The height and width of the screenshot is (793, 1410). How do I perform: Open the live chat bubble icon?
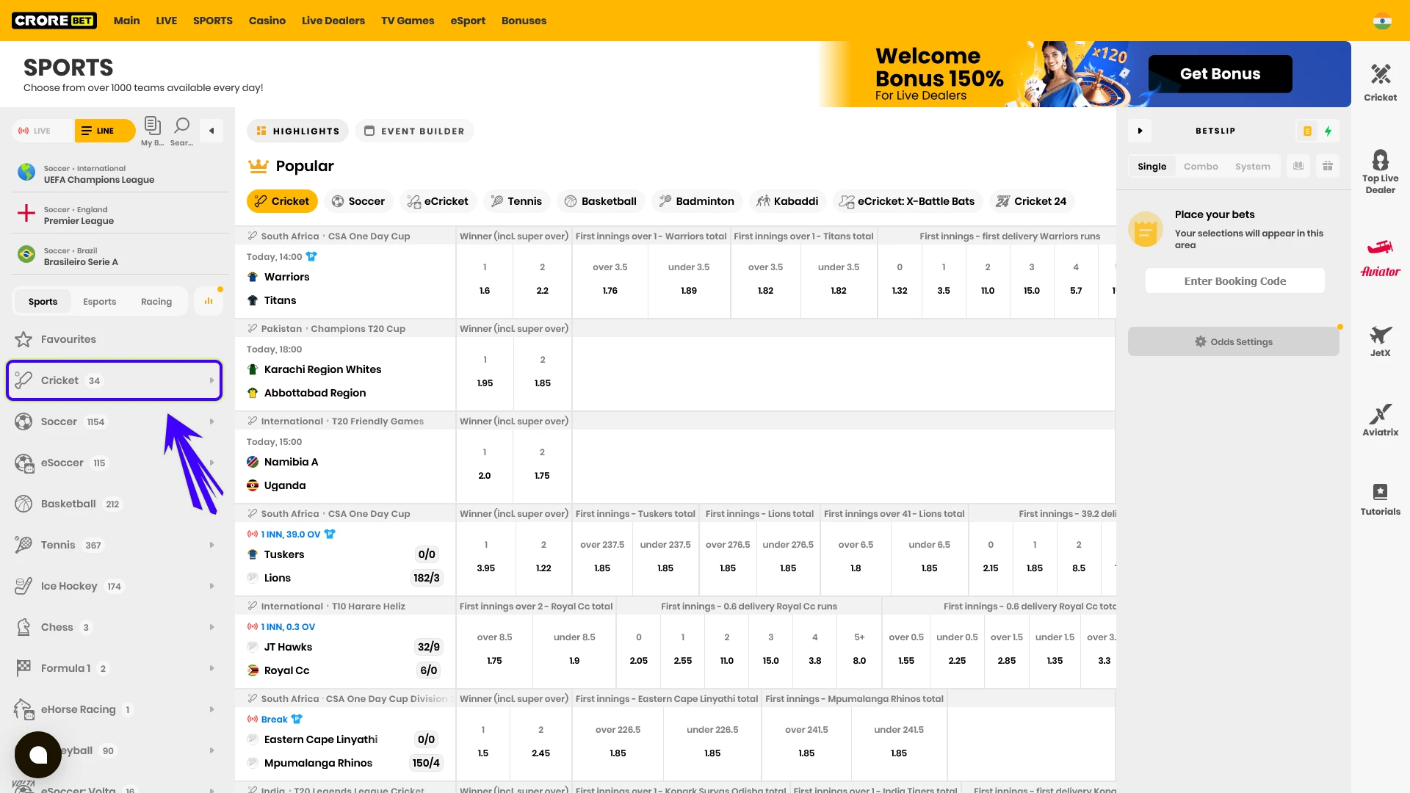pyautogui.click(x=38, y=755)
